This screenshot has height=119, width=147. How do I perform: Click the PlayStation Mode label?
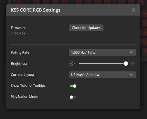pos(25,97)
